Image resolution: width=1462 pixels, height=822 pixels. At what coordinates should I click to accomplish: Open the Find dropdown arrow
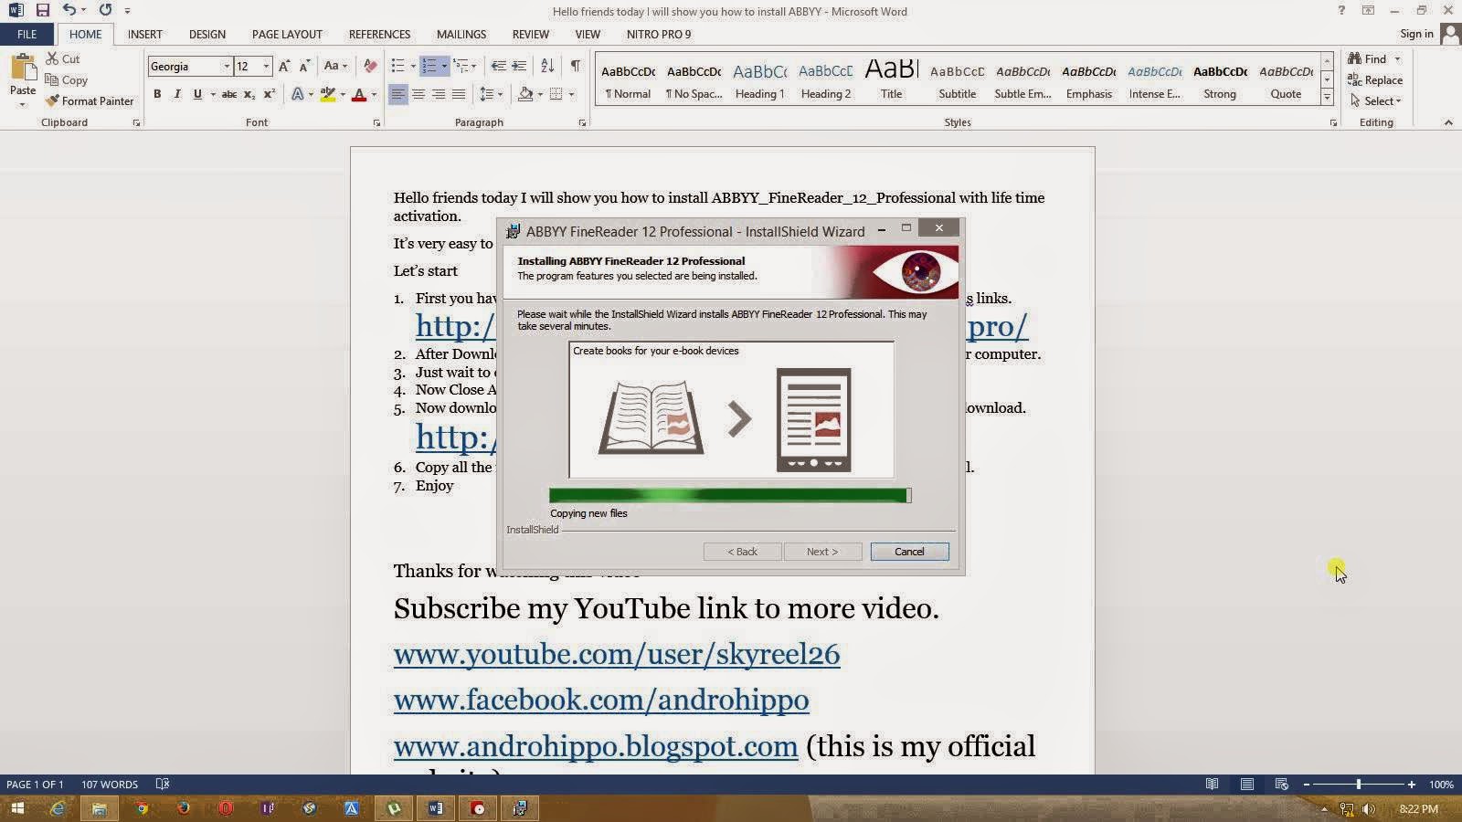(x=1397, y=58)
